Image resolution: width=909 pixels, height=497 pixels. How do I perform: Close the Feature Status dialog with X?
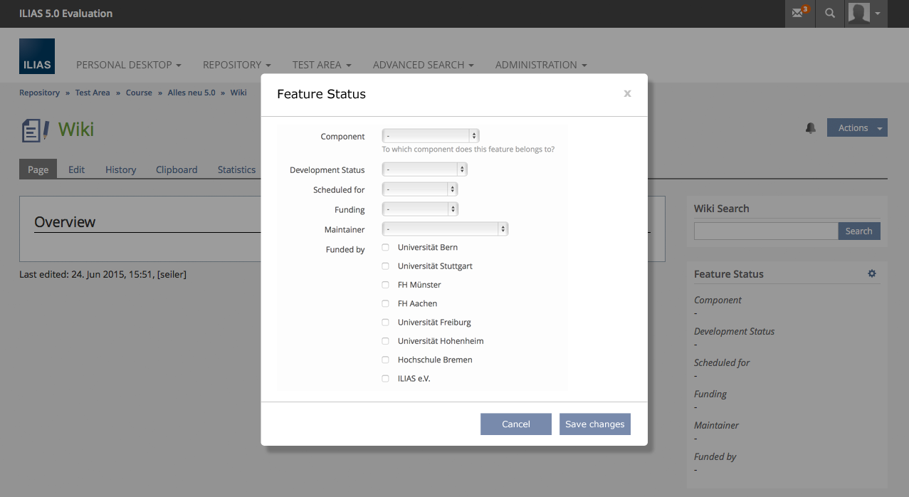(x=627, y=93)
